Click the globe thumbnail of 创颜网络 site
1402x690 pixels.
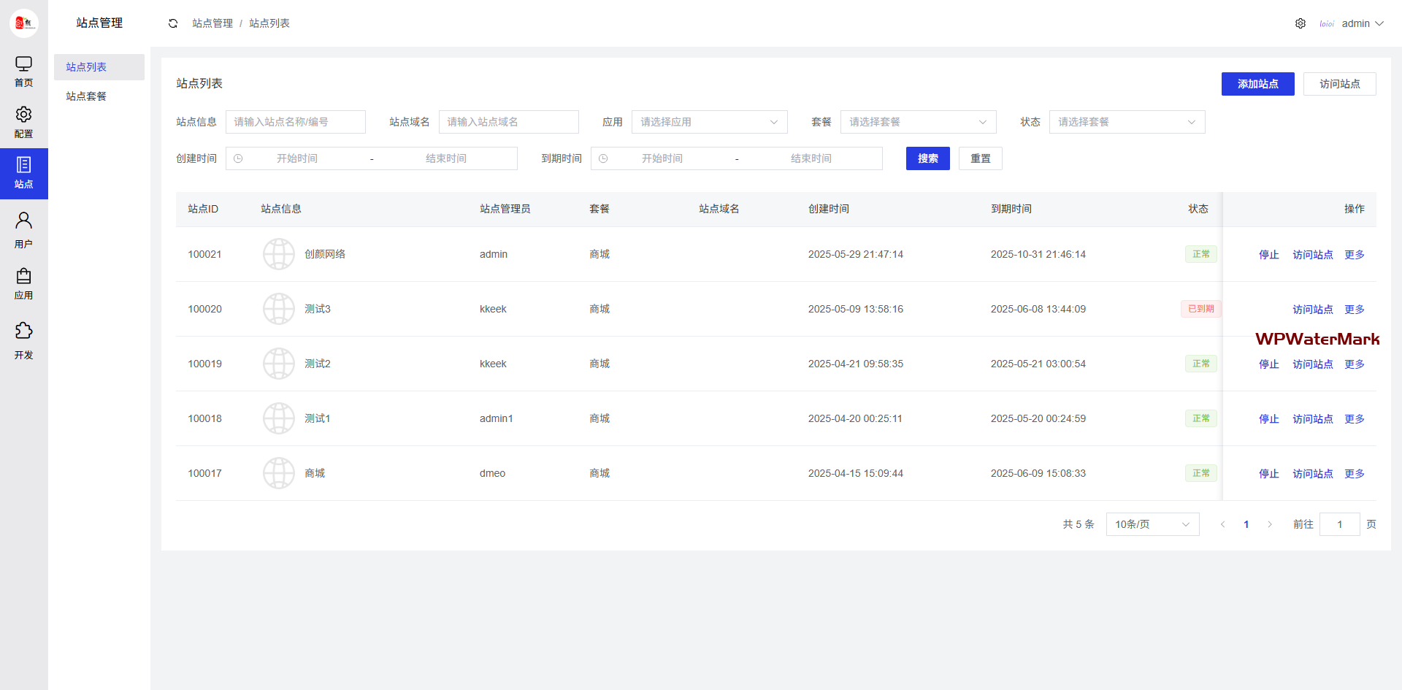point(278,254)
